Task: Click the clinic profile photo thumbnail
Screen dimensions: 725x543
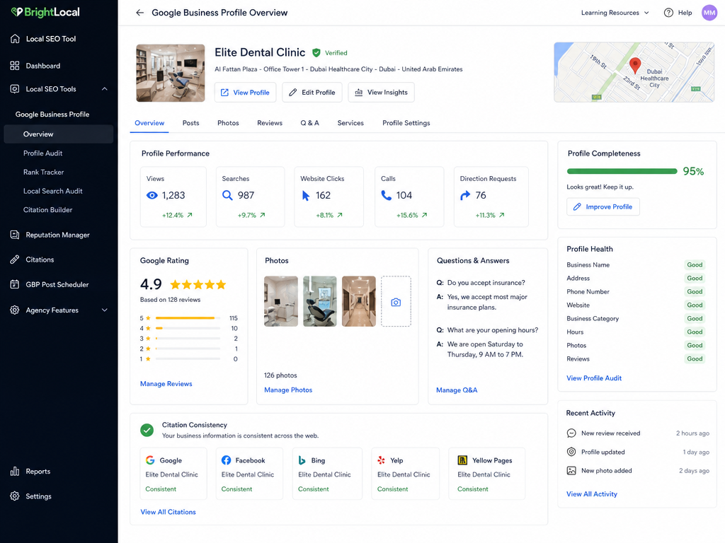Action: click(171, 73)
